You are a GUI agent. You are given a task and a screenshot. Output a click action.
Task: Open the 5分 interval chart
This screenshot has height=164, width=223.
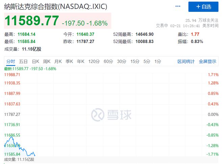point(146,61)
